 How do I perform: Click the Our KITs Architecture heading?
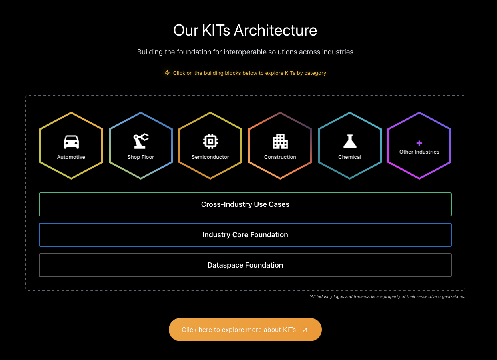245,30
